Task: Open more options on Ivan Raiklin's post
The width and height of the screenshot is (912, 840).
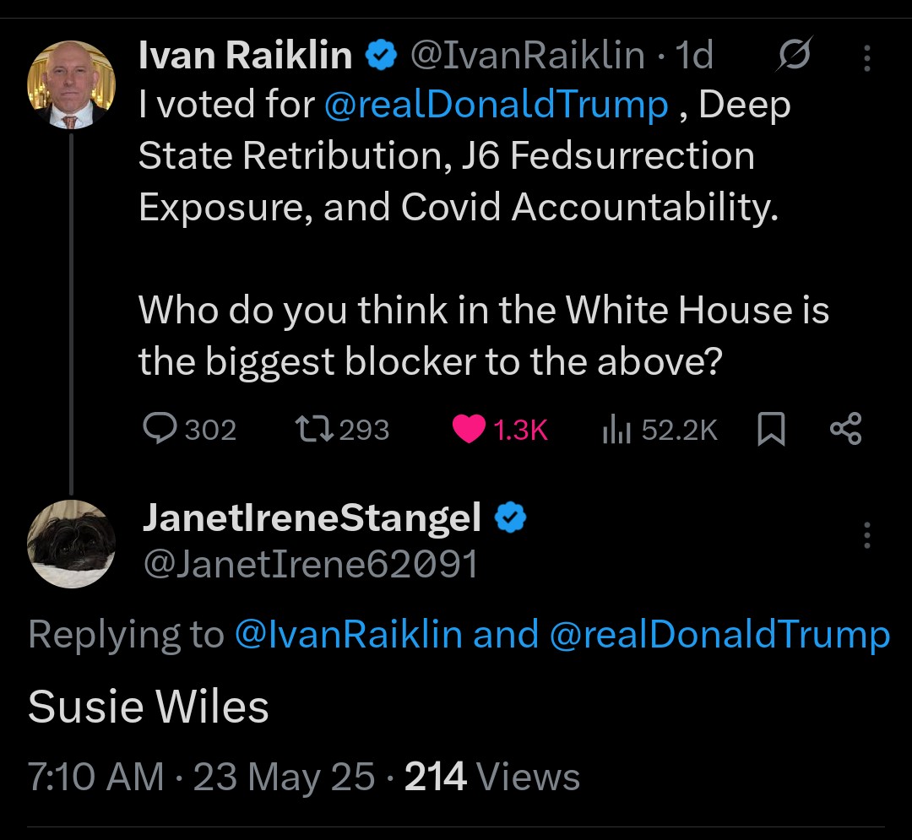Action: (x=866, y=58)
